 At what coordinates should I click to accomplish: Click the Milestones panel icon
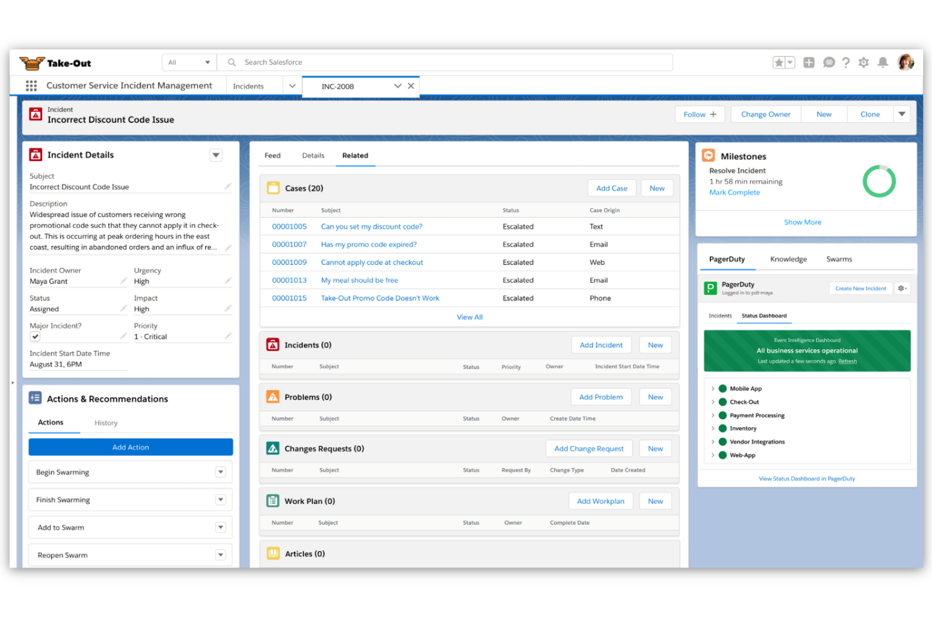(708, 155)
